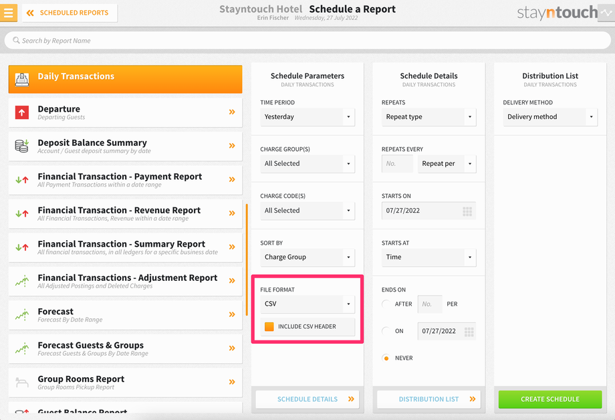Click the orange report list scrollbar

click(247, 259)
